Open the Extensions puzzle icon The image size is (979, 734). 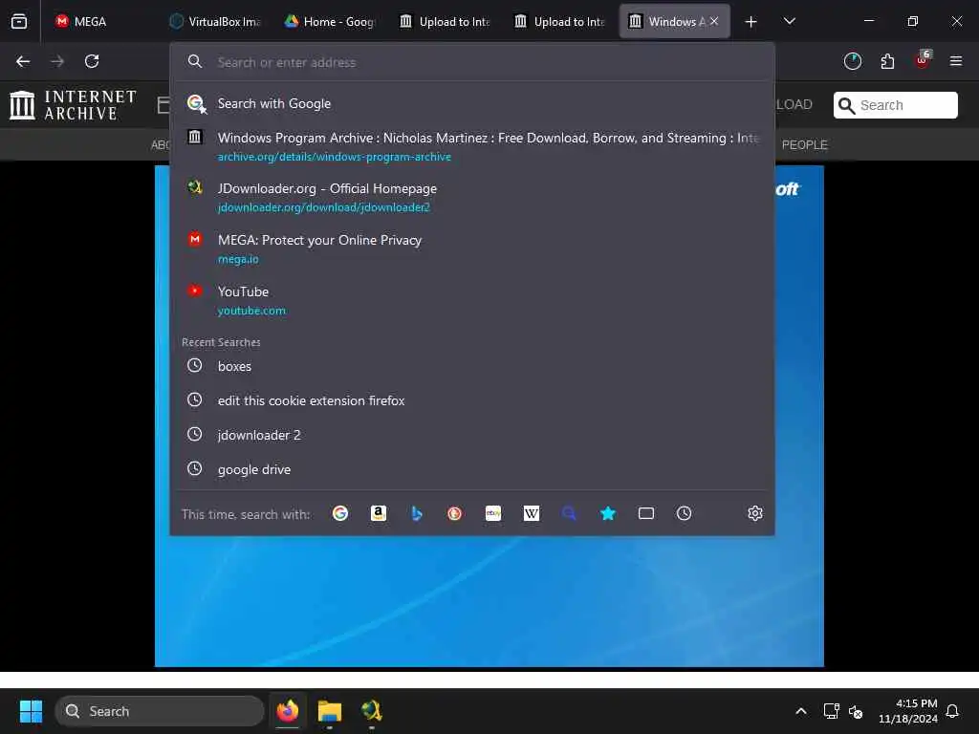887,61
